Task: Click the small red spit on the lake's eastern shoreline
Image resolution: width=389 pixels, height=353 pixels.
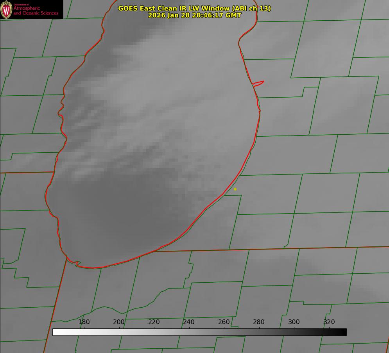Action: 258,84
